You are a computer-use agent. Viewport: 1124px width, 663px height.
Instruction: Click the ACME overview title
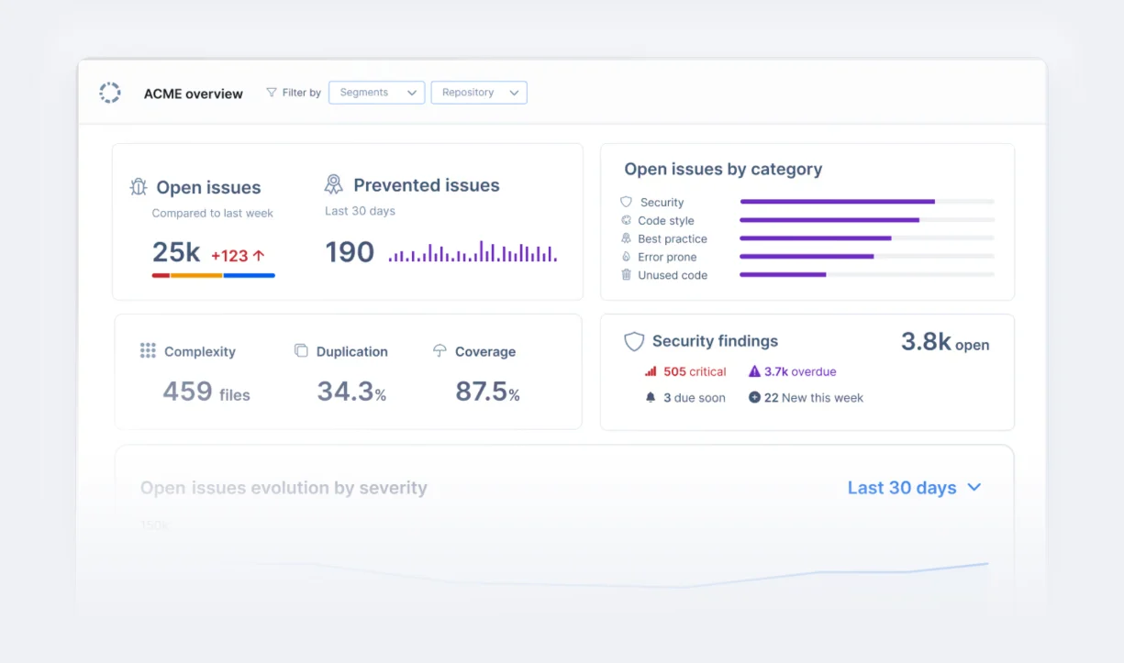coord(194,94)
